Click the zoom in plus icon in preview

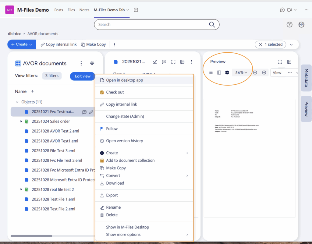pos(264,72)
